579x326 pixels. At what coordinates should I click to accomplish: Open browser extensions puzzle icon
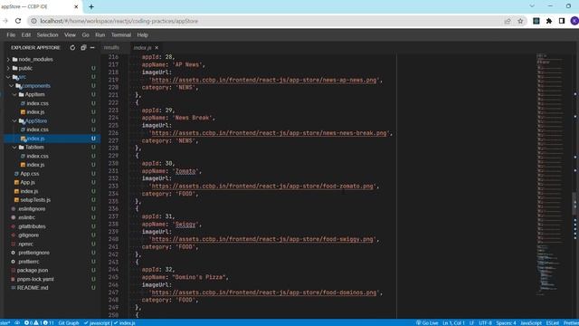[x=549, y=21]
